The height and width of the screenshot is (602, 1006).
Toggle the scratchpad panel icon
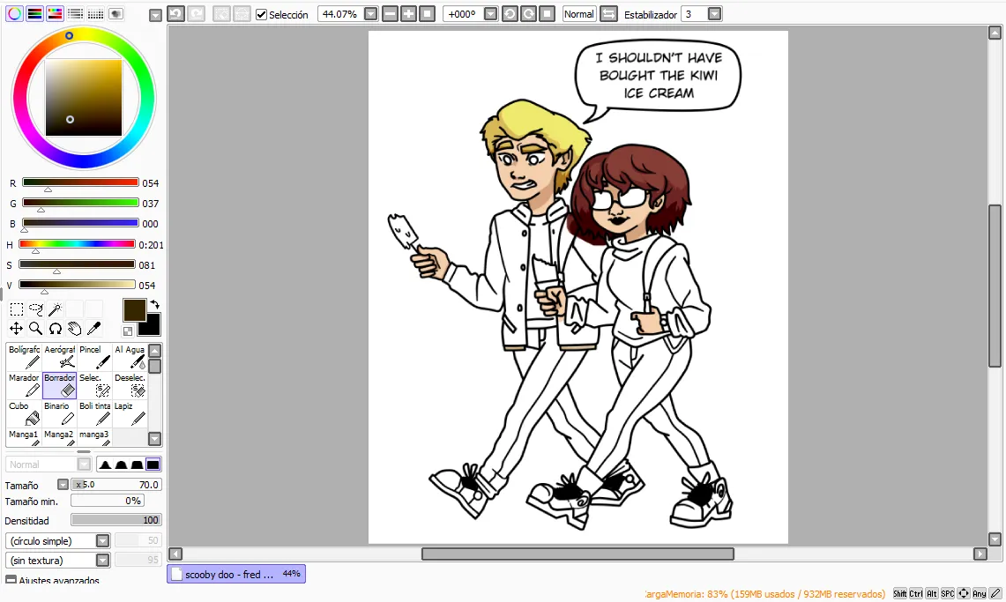pyautogui.click(x=116, y=13)
